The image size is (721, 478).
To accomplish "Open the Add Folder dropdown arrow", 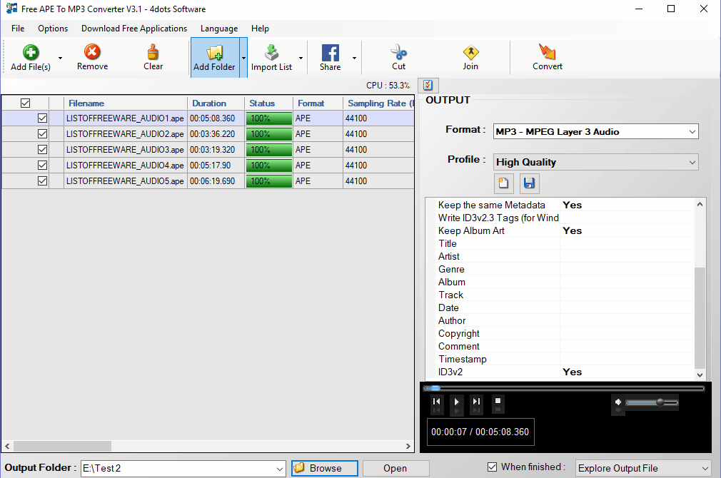I will point(243,58).
